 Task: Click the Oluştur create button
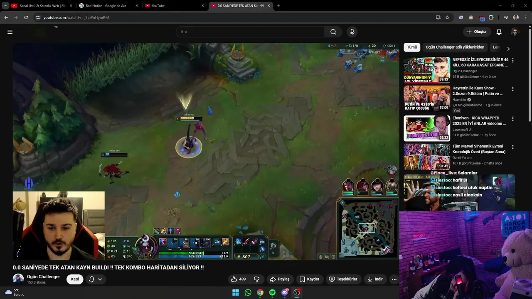tap(476, 32)
